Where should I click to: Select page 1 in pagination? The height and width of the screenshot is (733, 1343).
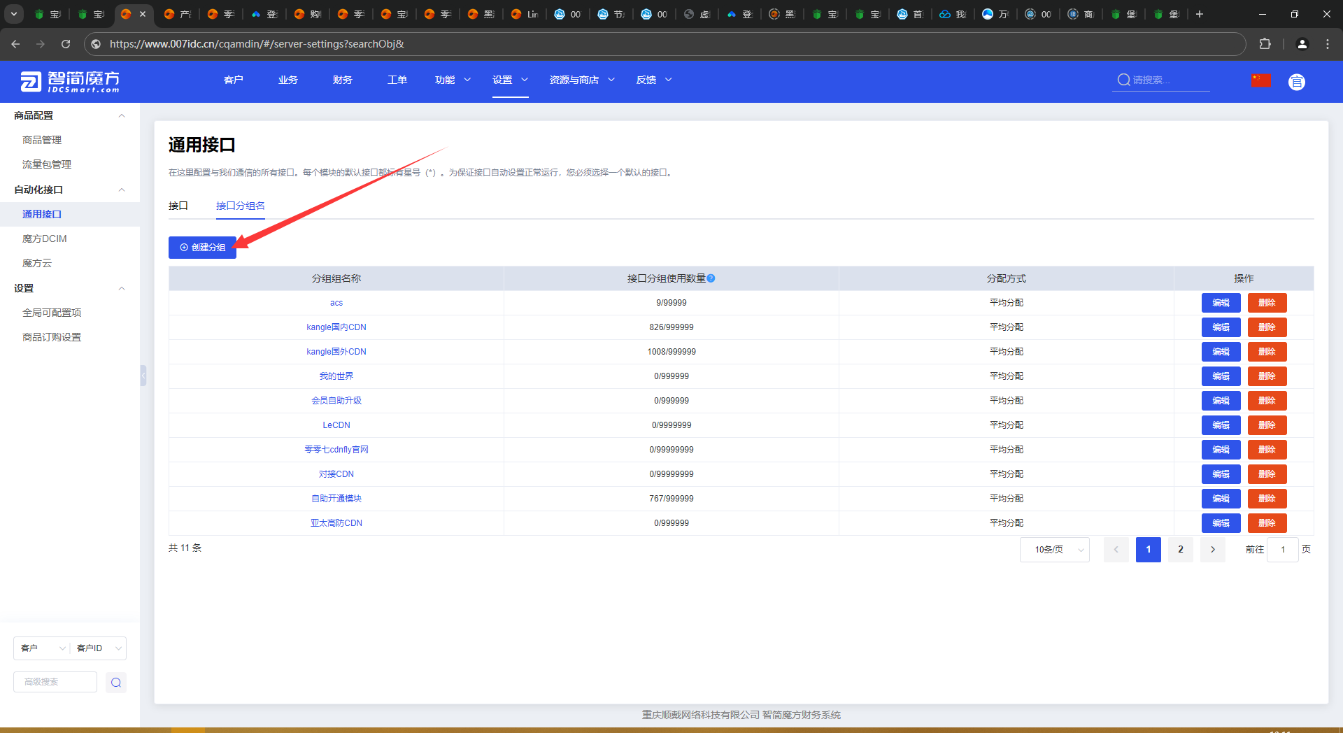(1149, 550)
